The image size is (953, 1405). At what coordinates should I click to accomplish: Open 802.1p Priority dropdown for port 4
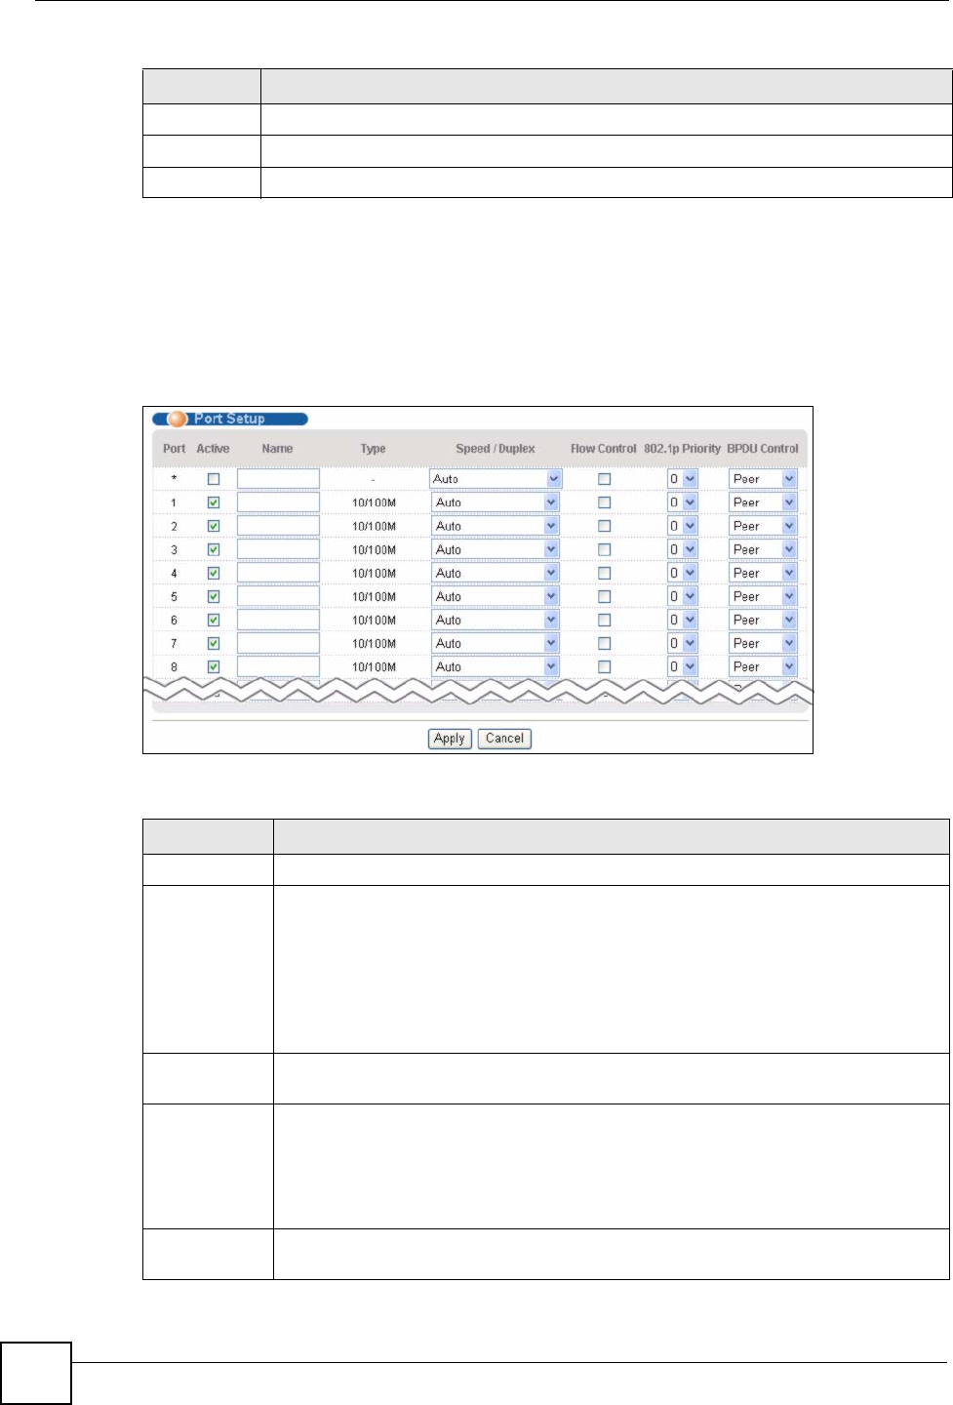click(x=683, y=573)
